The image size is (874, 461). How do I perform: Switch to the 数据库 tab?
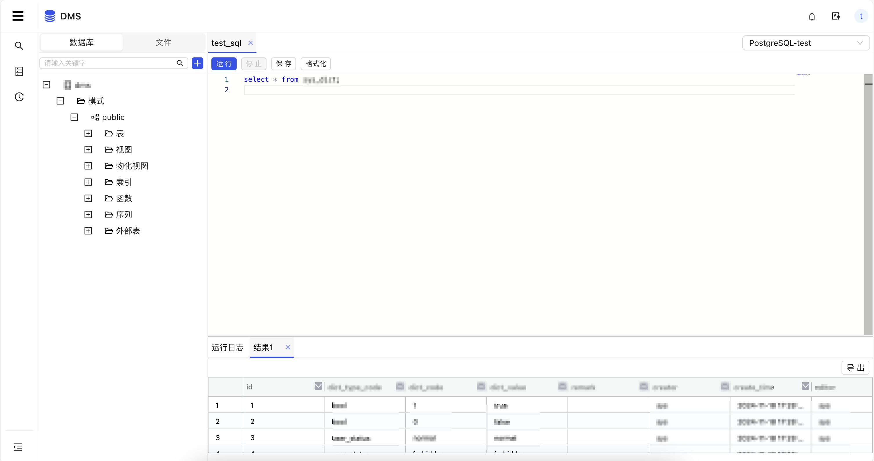click(x=81, y=42)
